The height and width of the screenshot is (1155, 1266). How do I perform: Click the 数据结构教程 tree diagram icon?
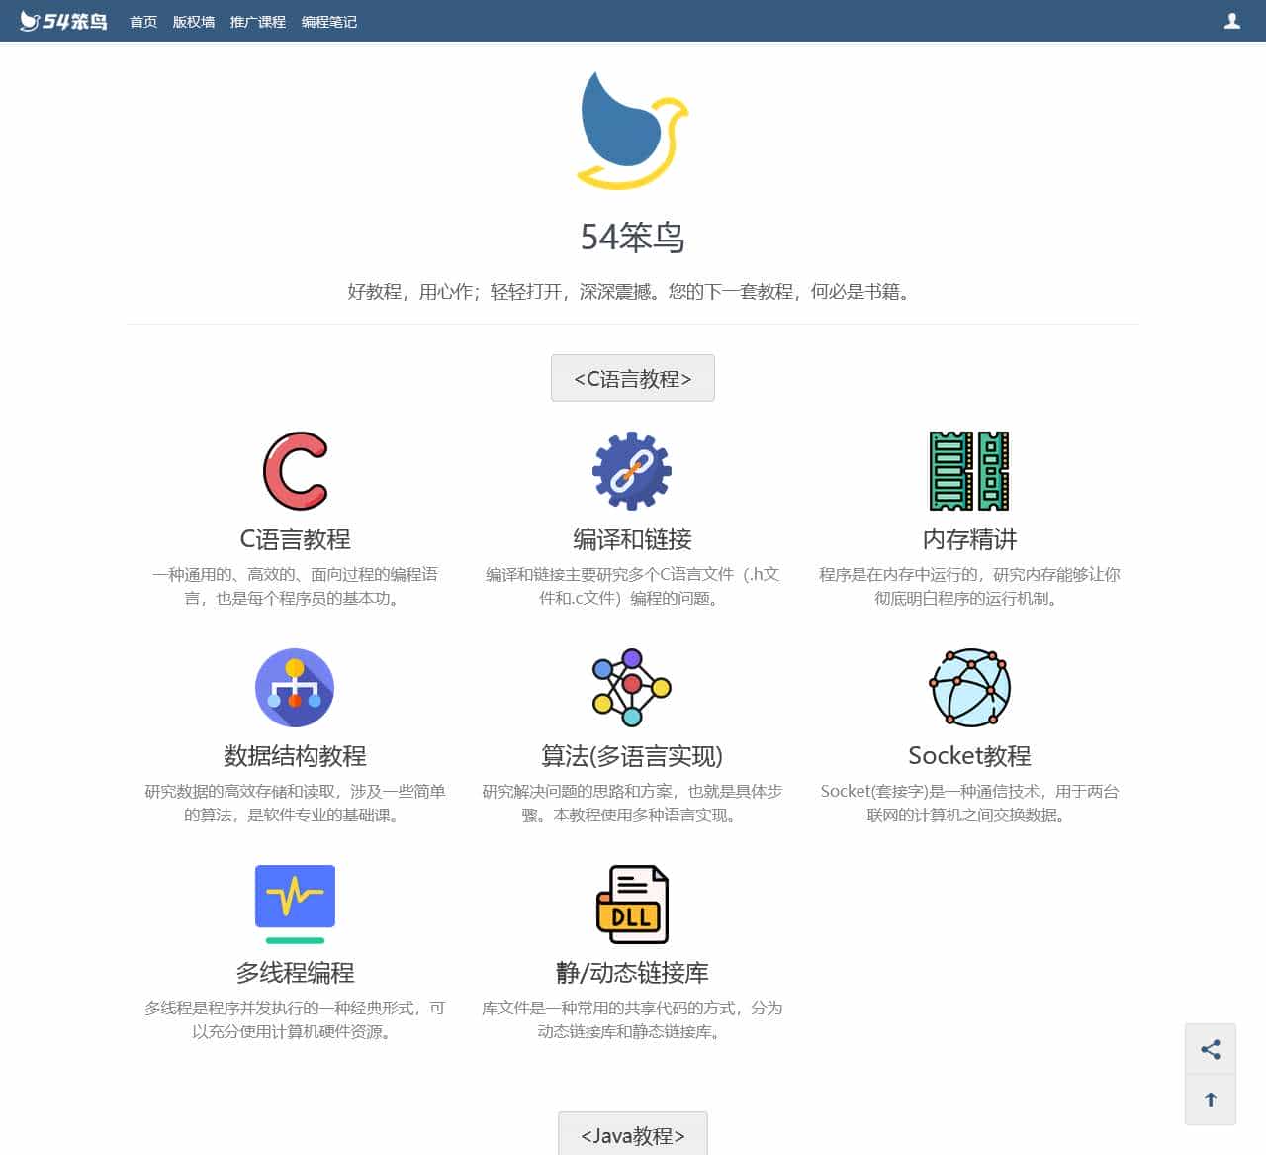tap(294, 688)
